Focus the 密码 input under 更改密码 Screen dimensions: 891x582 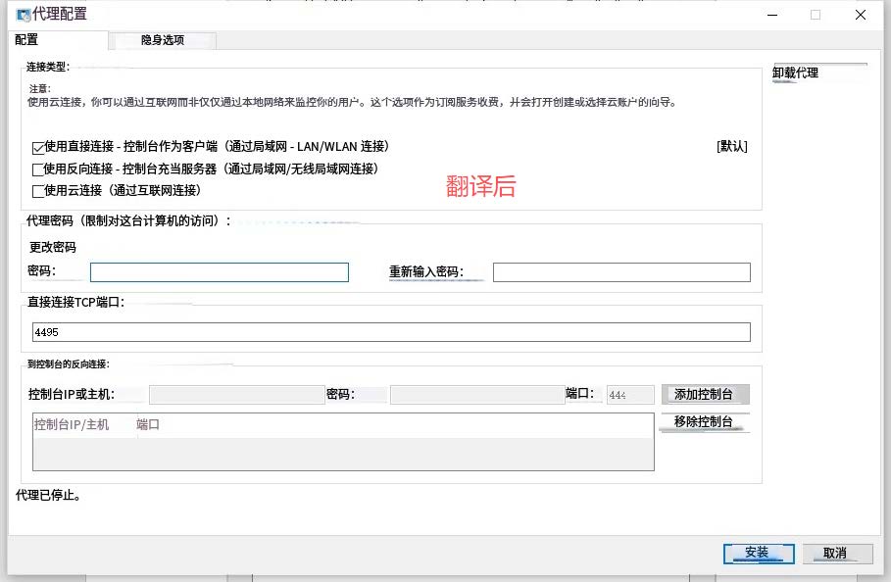[219, 272]
